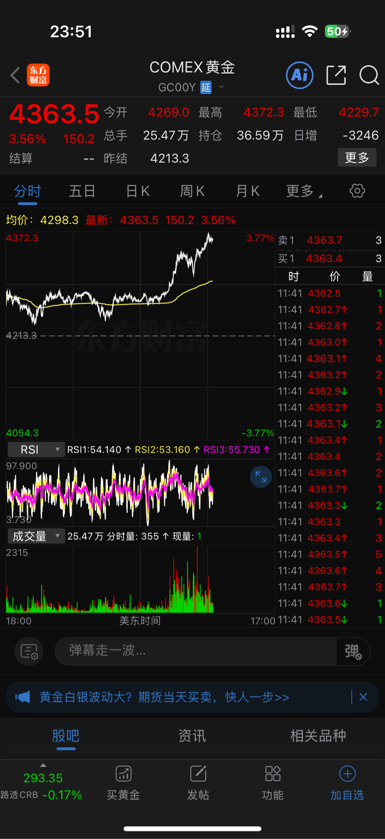385x839 pixels.
Task: Open the search magnifier icon
Action: 369,75
